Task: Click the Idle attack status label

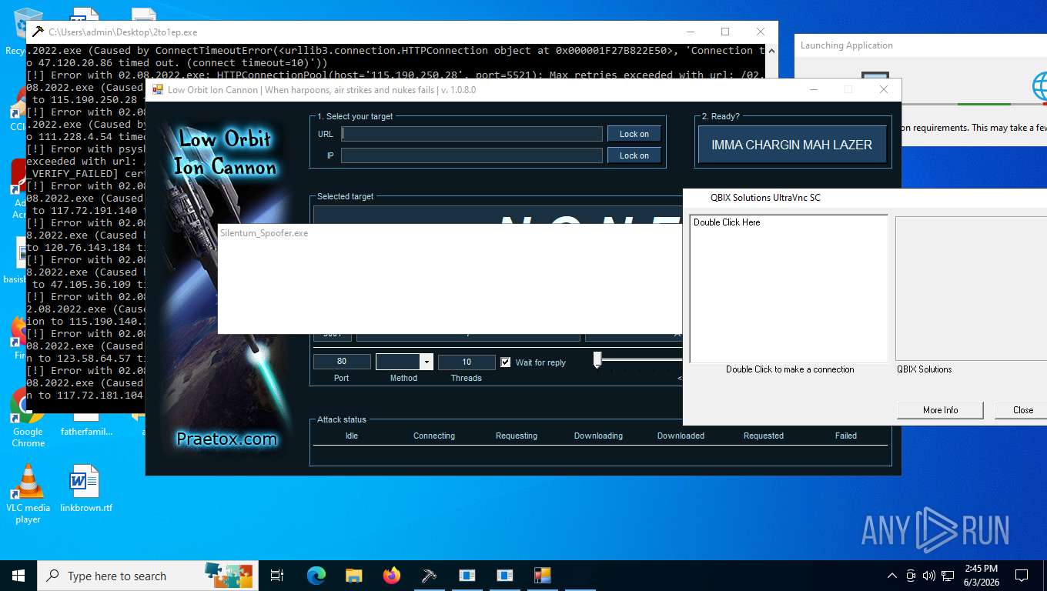Action: (351, 436)
